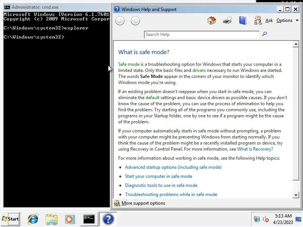Open 'What is Recovery?' link
303x227 pixels.
tap(255, 149)
